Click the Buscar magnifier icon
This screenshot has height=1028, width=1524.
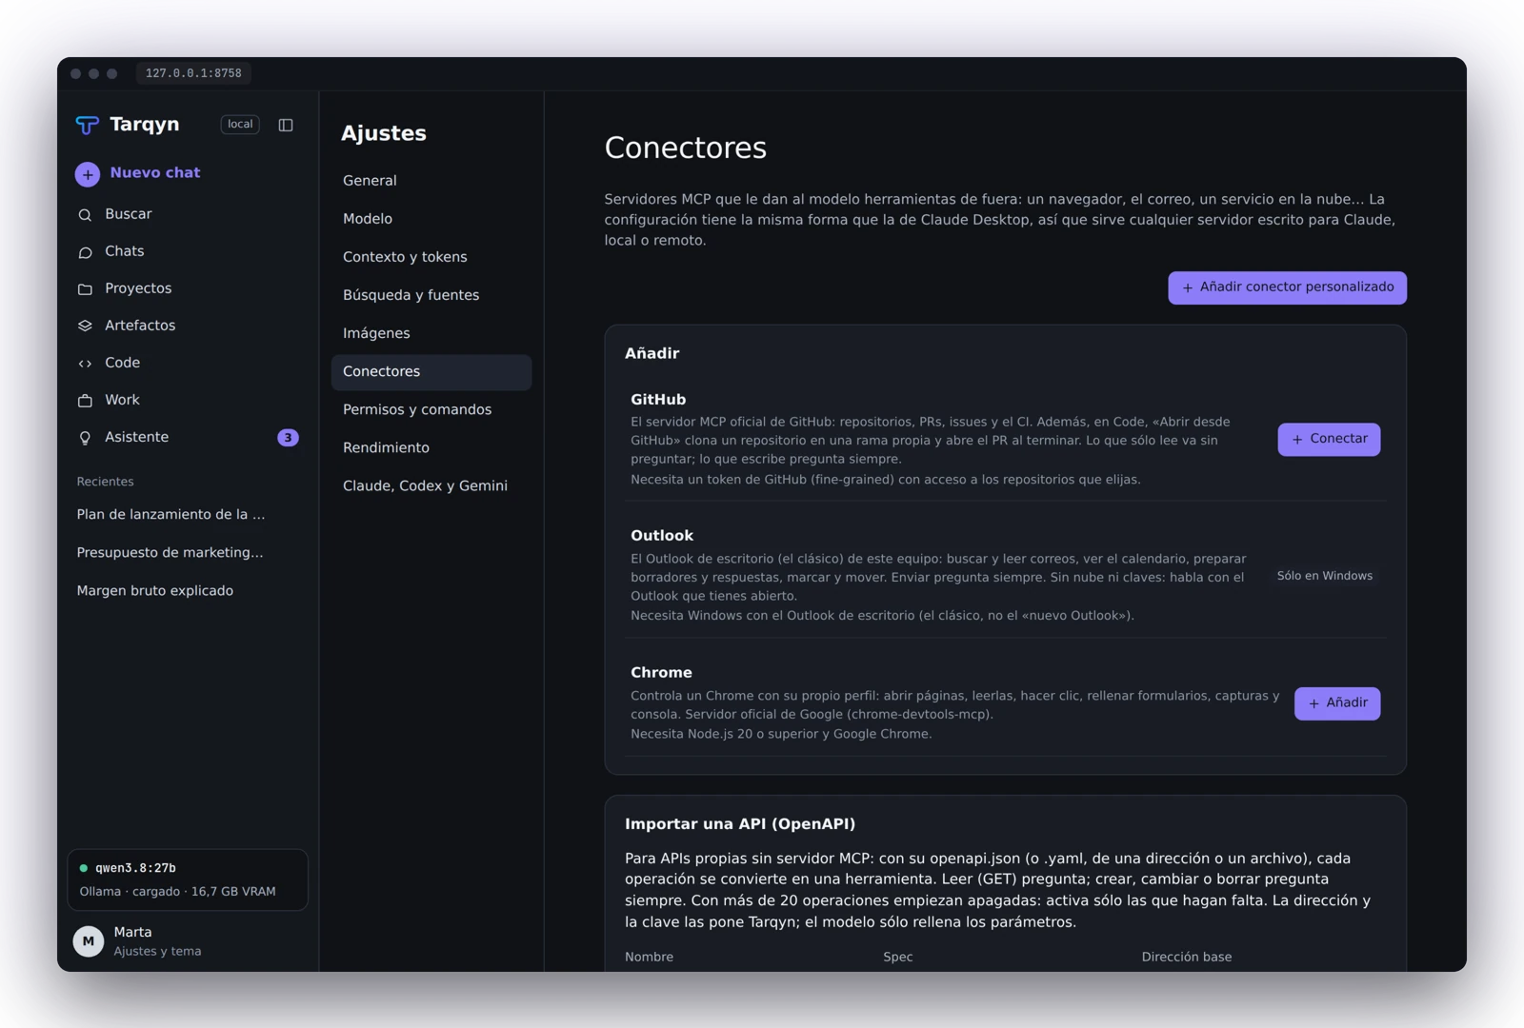(x=85, y=215)
